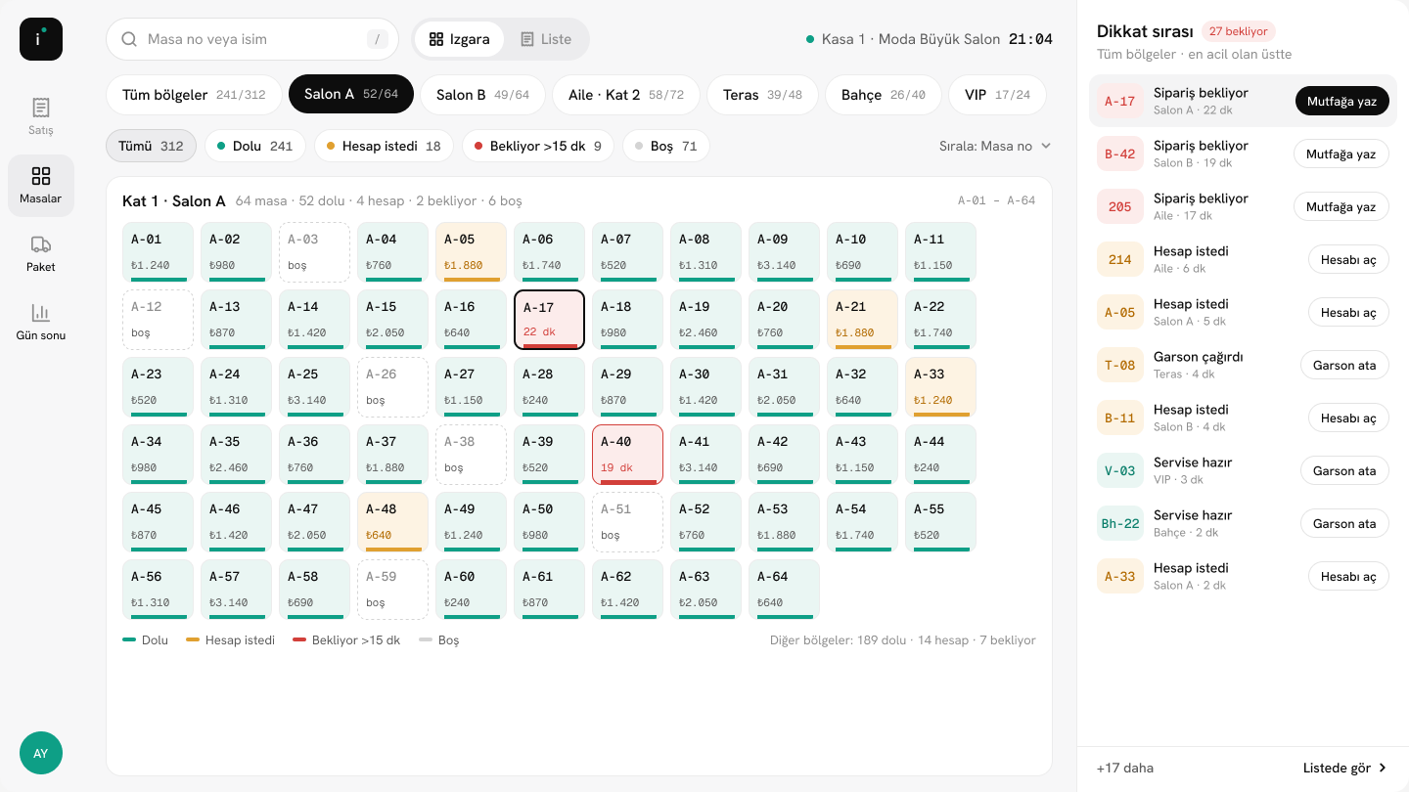Toggle the Tümü 312 filter chip
This screenshot has height=792, width=1409.
[152, 146]
